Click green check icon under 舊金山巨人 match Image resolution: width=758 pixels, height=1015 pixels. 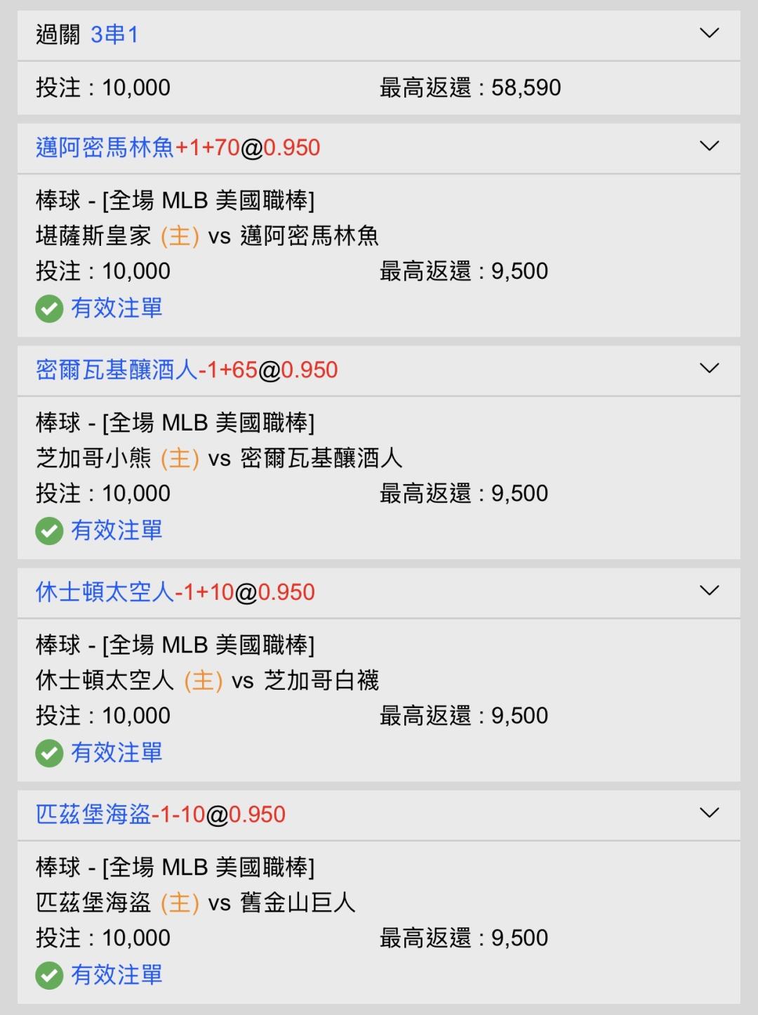[49, 976]
